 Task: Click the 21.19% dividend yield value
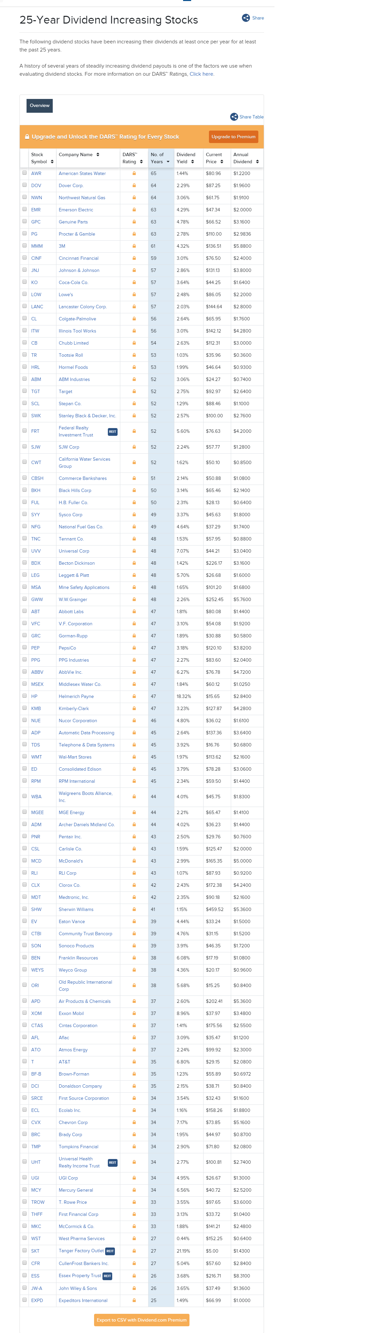[183, 1251]
